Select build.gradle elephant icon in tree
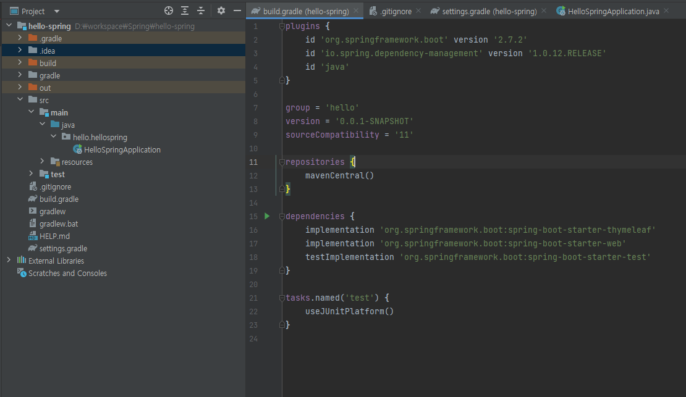The width and height of the screenshot is (686, 397). 33,199
